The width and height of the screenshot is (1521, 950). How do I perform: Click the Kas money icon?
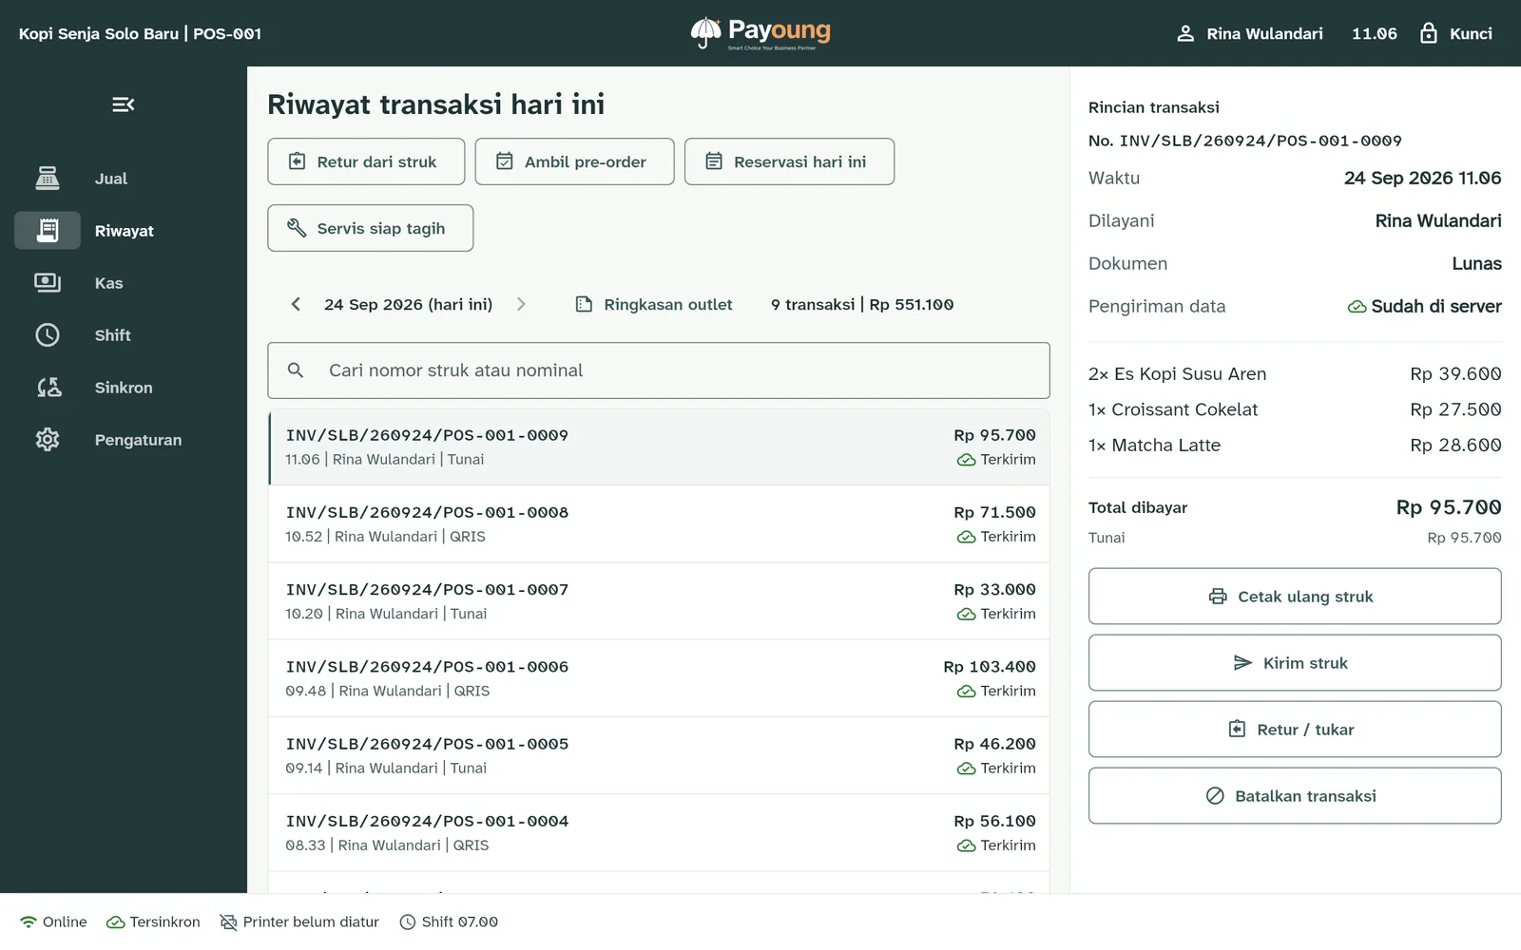click(x=48, y=282)
